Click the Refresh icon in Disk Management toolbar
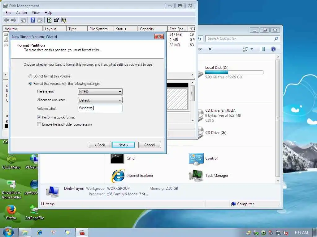Image resolution: width=317 pixels, height=237 pixels. 49,20
